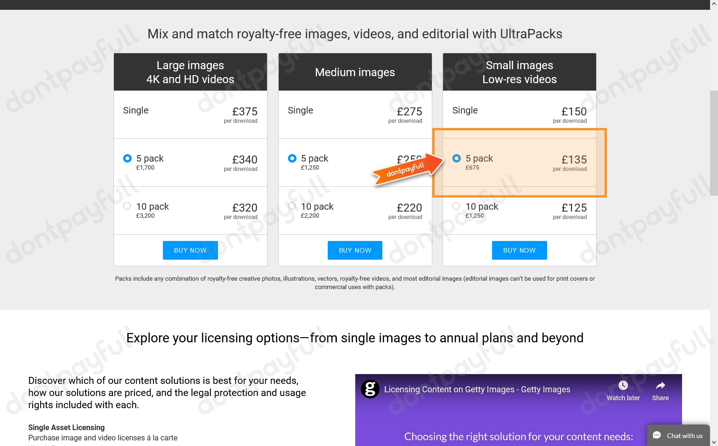Open the Chat with us widget
The height and width of the screenshot is (446, 718).
click(x=678, y=435)
